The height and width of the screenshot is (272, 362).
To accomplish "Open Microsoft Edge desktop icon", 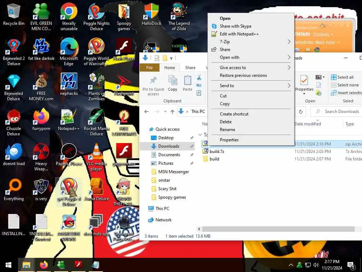I will click(x=69, y=52).
